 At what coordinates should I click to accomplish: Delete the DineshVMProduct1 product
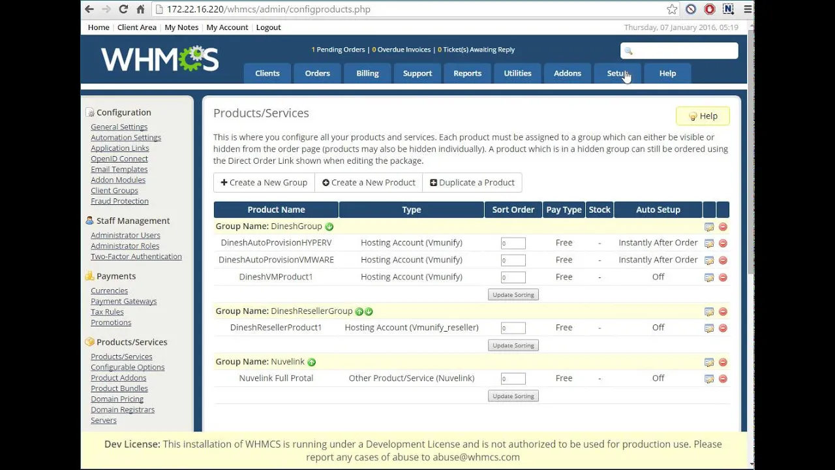(x=723, y=277)
